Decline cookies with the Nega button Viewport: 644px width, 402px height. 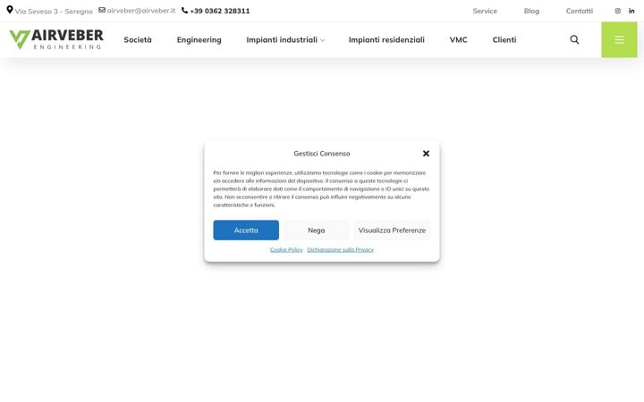(317, 230)
